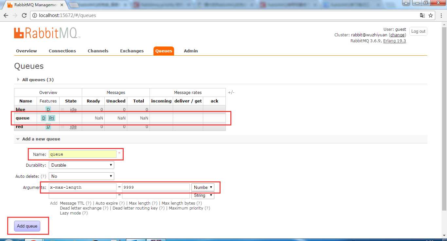Add the Auto expire argument shortcut
447x241 pixels.
click(107, 203)
